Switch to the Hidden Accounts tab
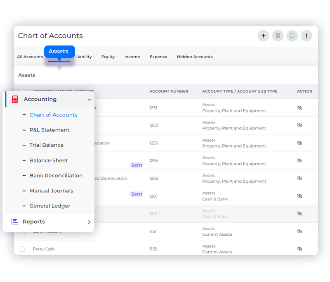This screenshot has width=330, height=282. [x=195, y=57]
